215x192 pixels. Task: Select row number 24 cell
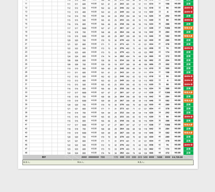point(26,56)
